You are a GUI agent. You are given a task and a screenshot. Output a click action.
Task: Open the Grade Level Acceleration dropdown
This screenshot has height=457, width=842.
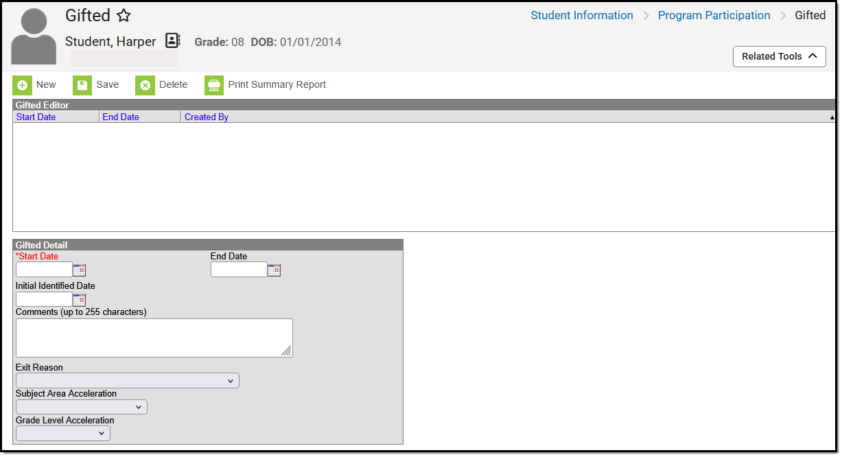click(62, 433)
